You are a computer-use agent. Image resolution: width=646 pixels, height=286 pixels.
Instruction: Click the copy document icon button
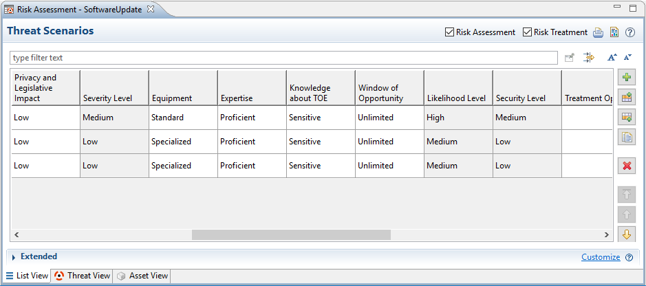[x=627, y=137]
